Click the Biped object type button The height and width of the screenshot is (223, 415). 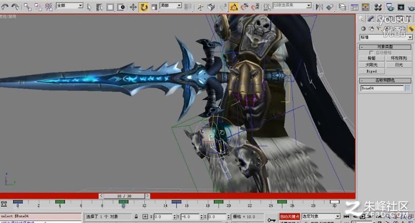[x=372, y=71]
